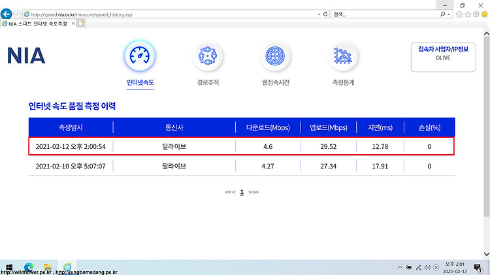Click the 지연(ms) column header
Viewport: 490px width, 275px height.
coord(380,127)
